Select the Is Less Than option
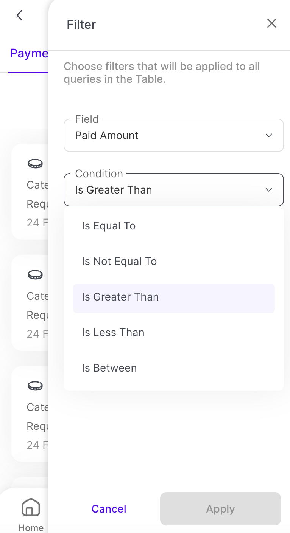The height and width of the screenshot is (533, 290). click(x=113, y=333)
